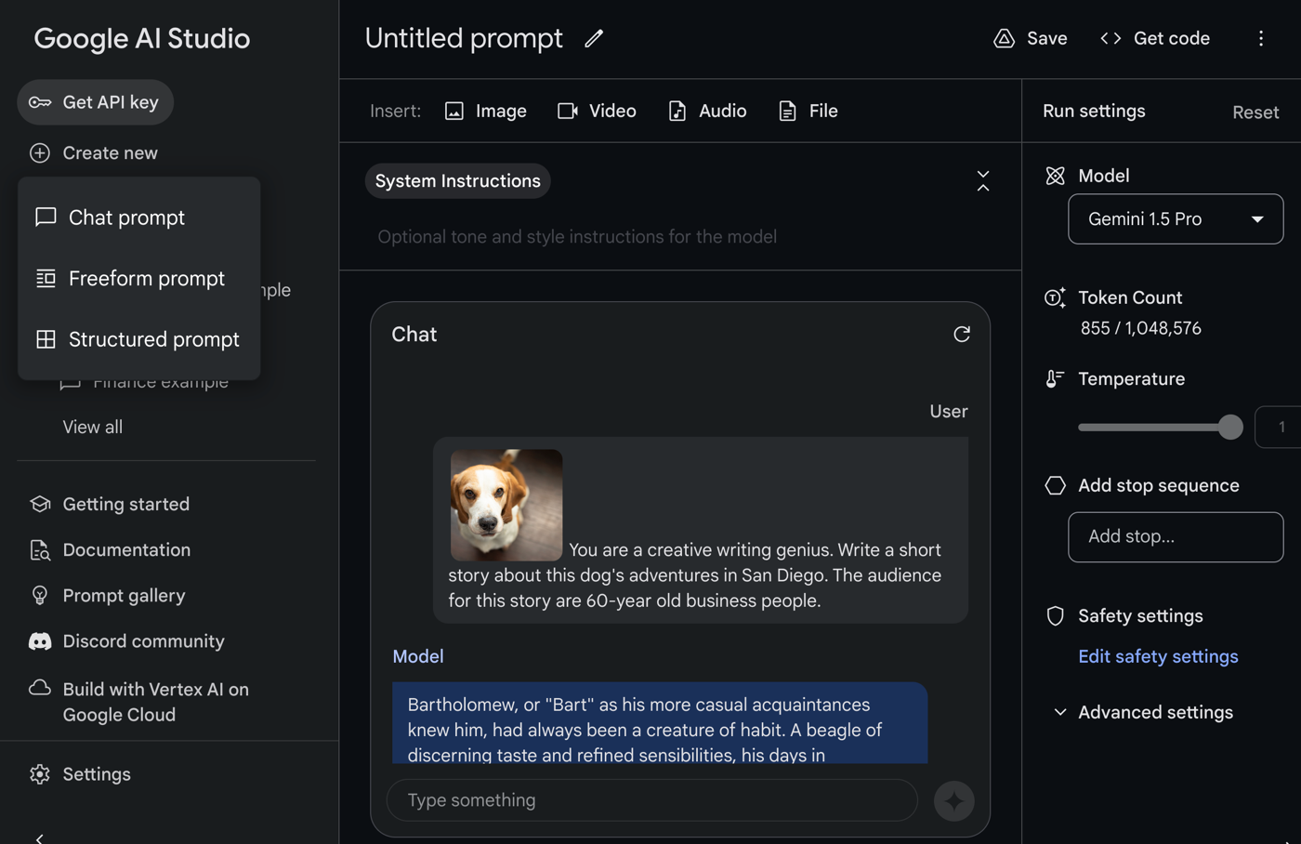Reset the run settings
The image size is (1301, 844).
point(1255,112)
